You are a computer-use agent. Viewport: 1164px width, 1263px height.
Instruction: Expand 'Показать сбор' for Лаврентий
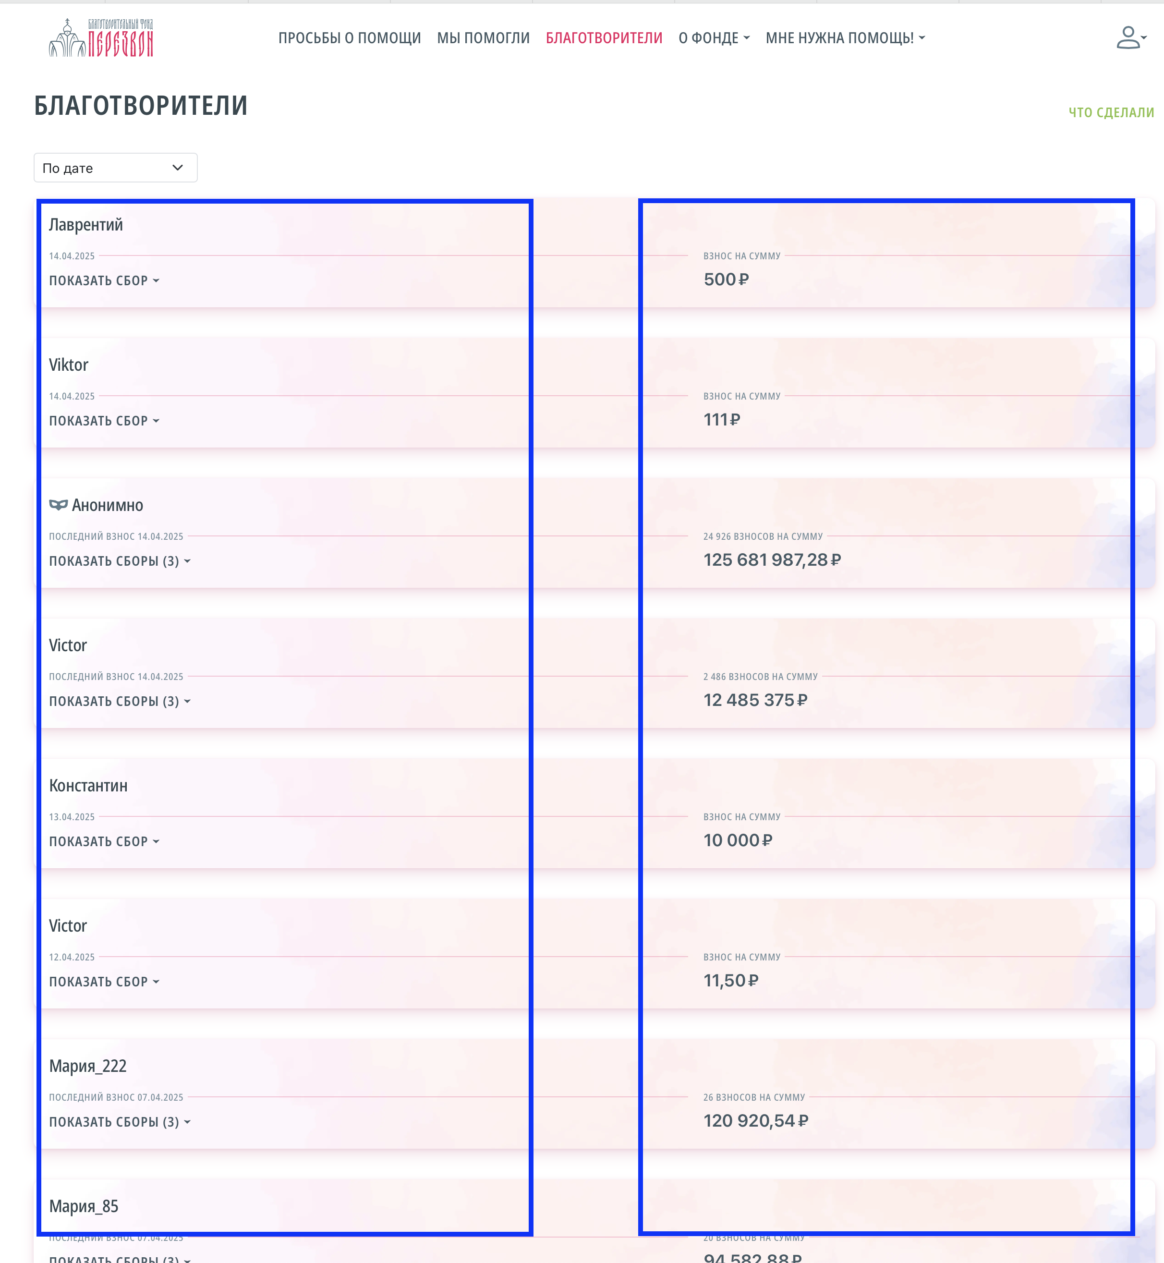pyautogui.click(x=104, y=281)
